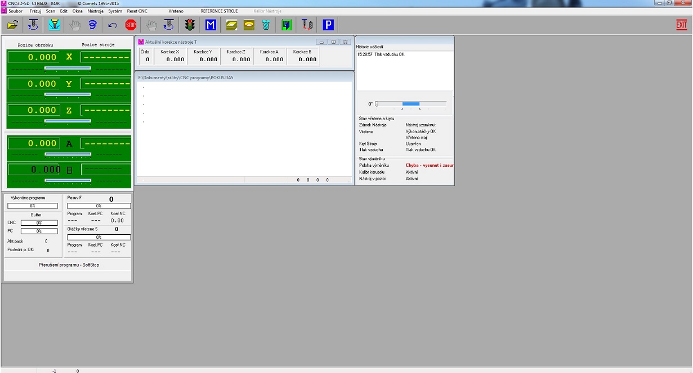Image resolution: width=693 pixels, height=373 pixels.
Task: Click the red EXIT icon
Action: 681,25
